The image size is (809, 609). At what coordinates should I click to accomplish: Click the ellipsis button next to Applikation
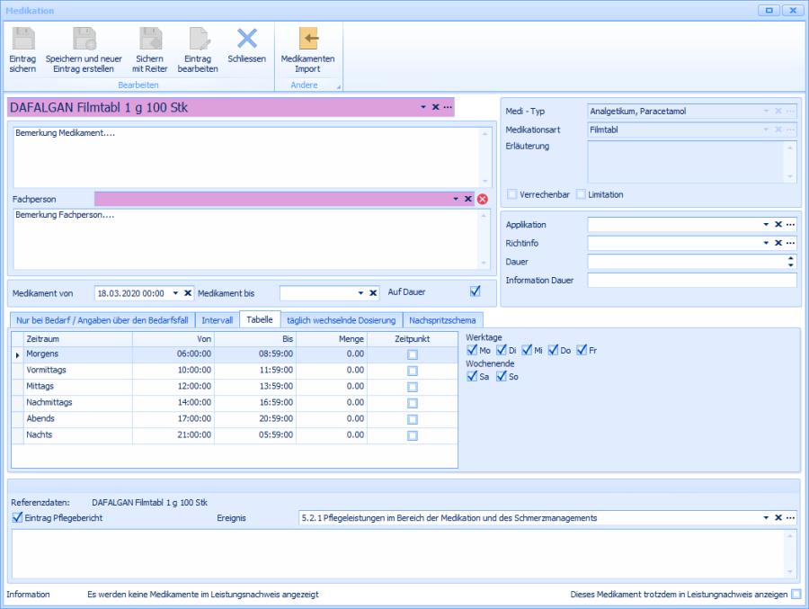(791, 225)
